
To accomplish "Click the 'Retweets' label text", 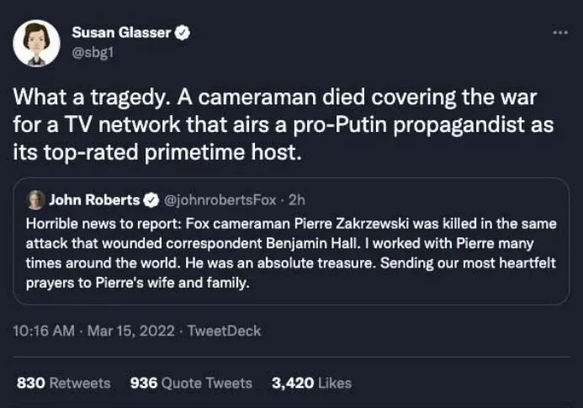I will coord(79,383).
